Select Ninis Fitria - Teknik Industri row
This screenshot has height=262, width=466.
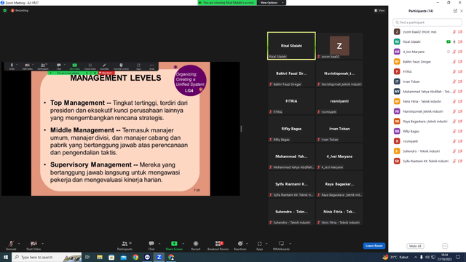(427, 101)
